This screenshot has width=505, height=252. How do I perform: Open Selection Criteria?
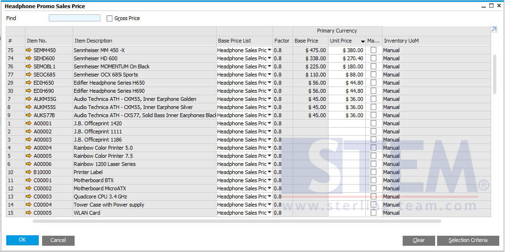click(468, 240)
